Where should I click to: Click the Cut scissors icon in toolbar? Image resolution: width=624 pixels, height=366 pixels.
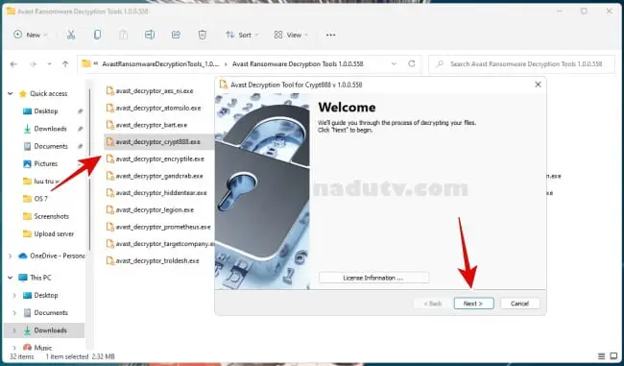[x=71, y=35]
